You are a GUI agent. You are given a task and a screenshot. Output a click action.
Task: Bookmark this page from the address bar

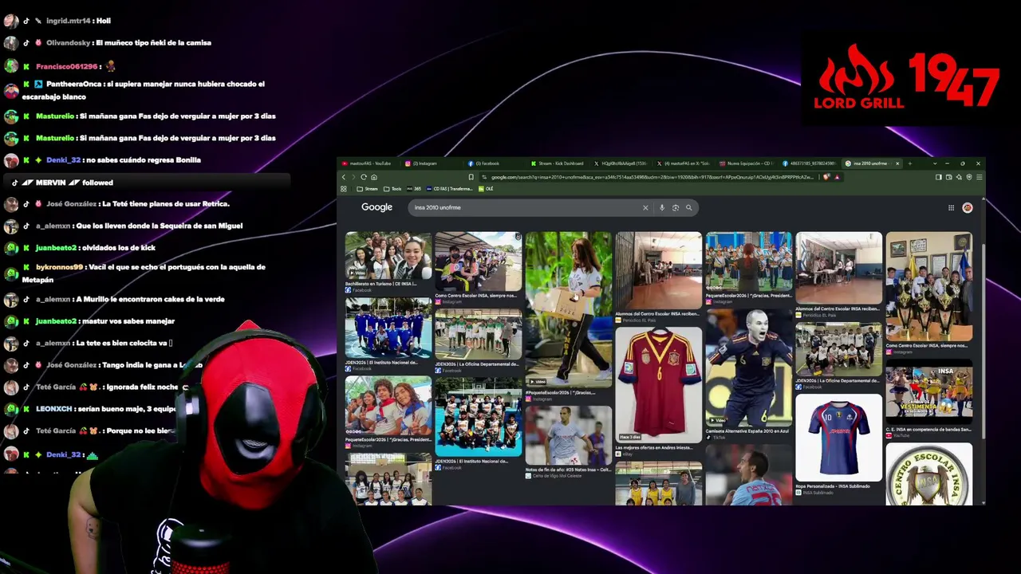point(471,177)
